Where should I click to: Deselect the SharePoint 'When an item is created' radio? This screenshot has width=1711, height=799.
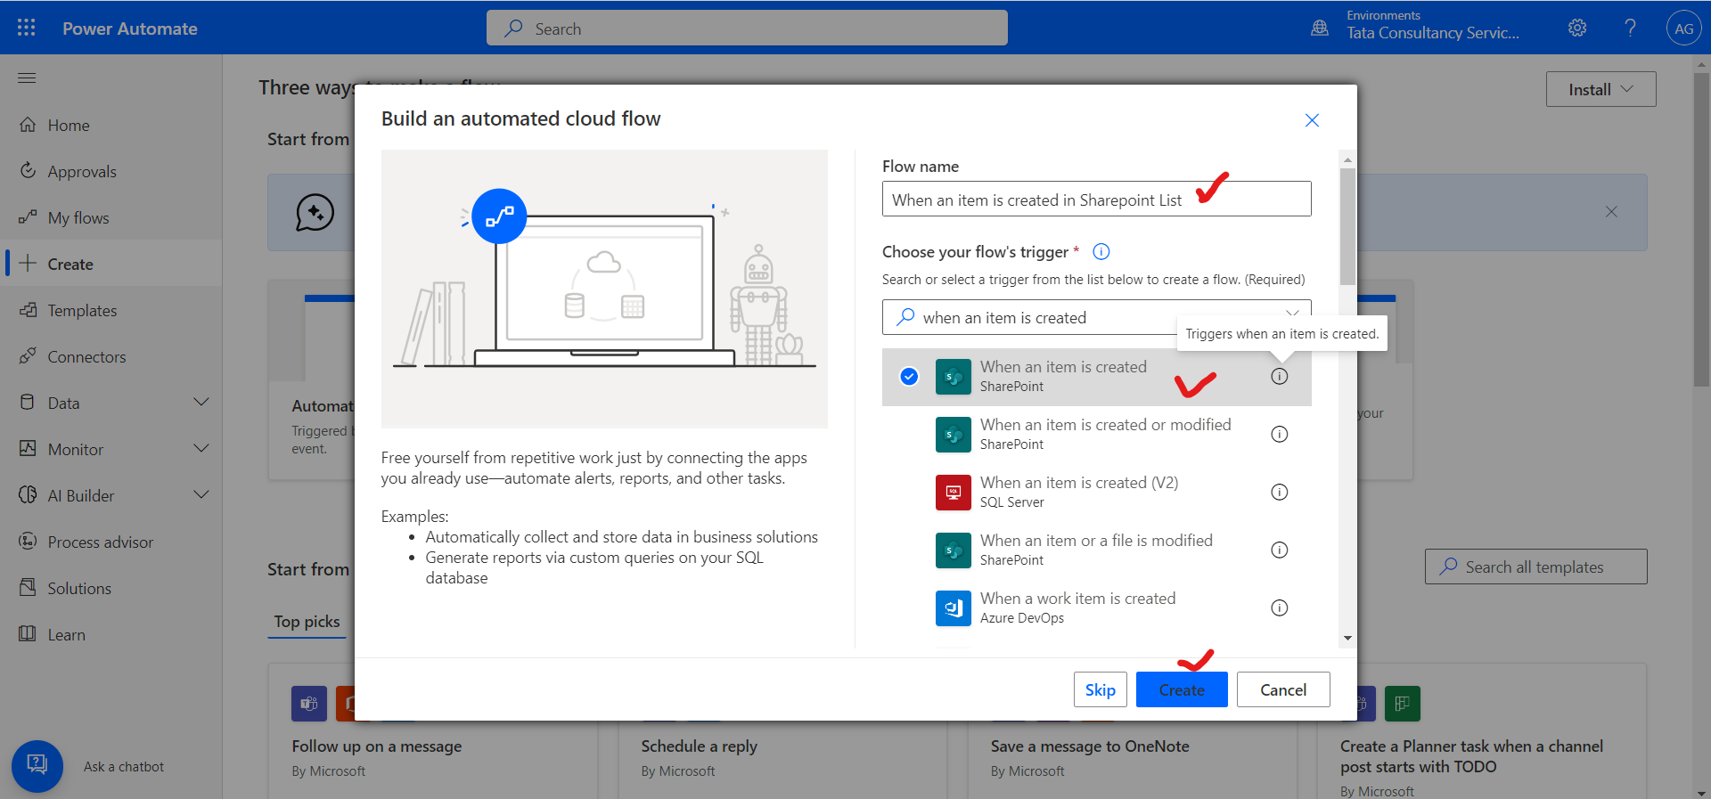(909, 377)
